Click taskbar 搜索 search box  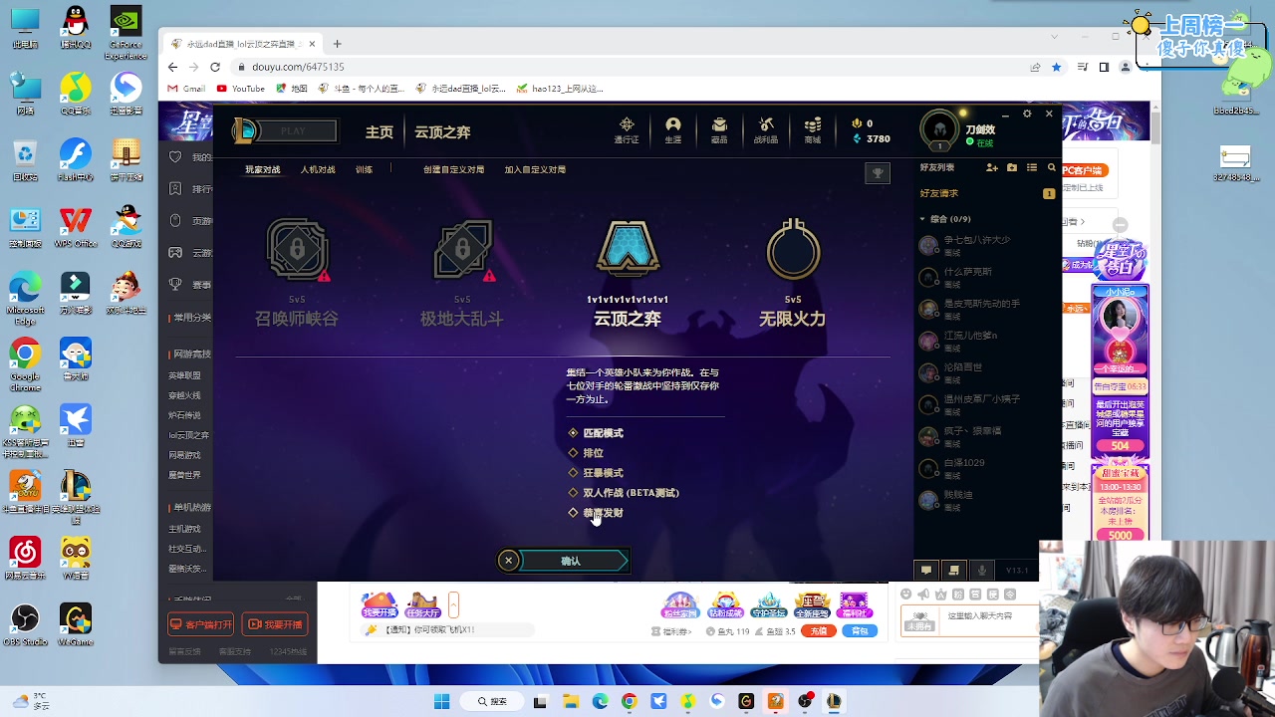[492, 701]
